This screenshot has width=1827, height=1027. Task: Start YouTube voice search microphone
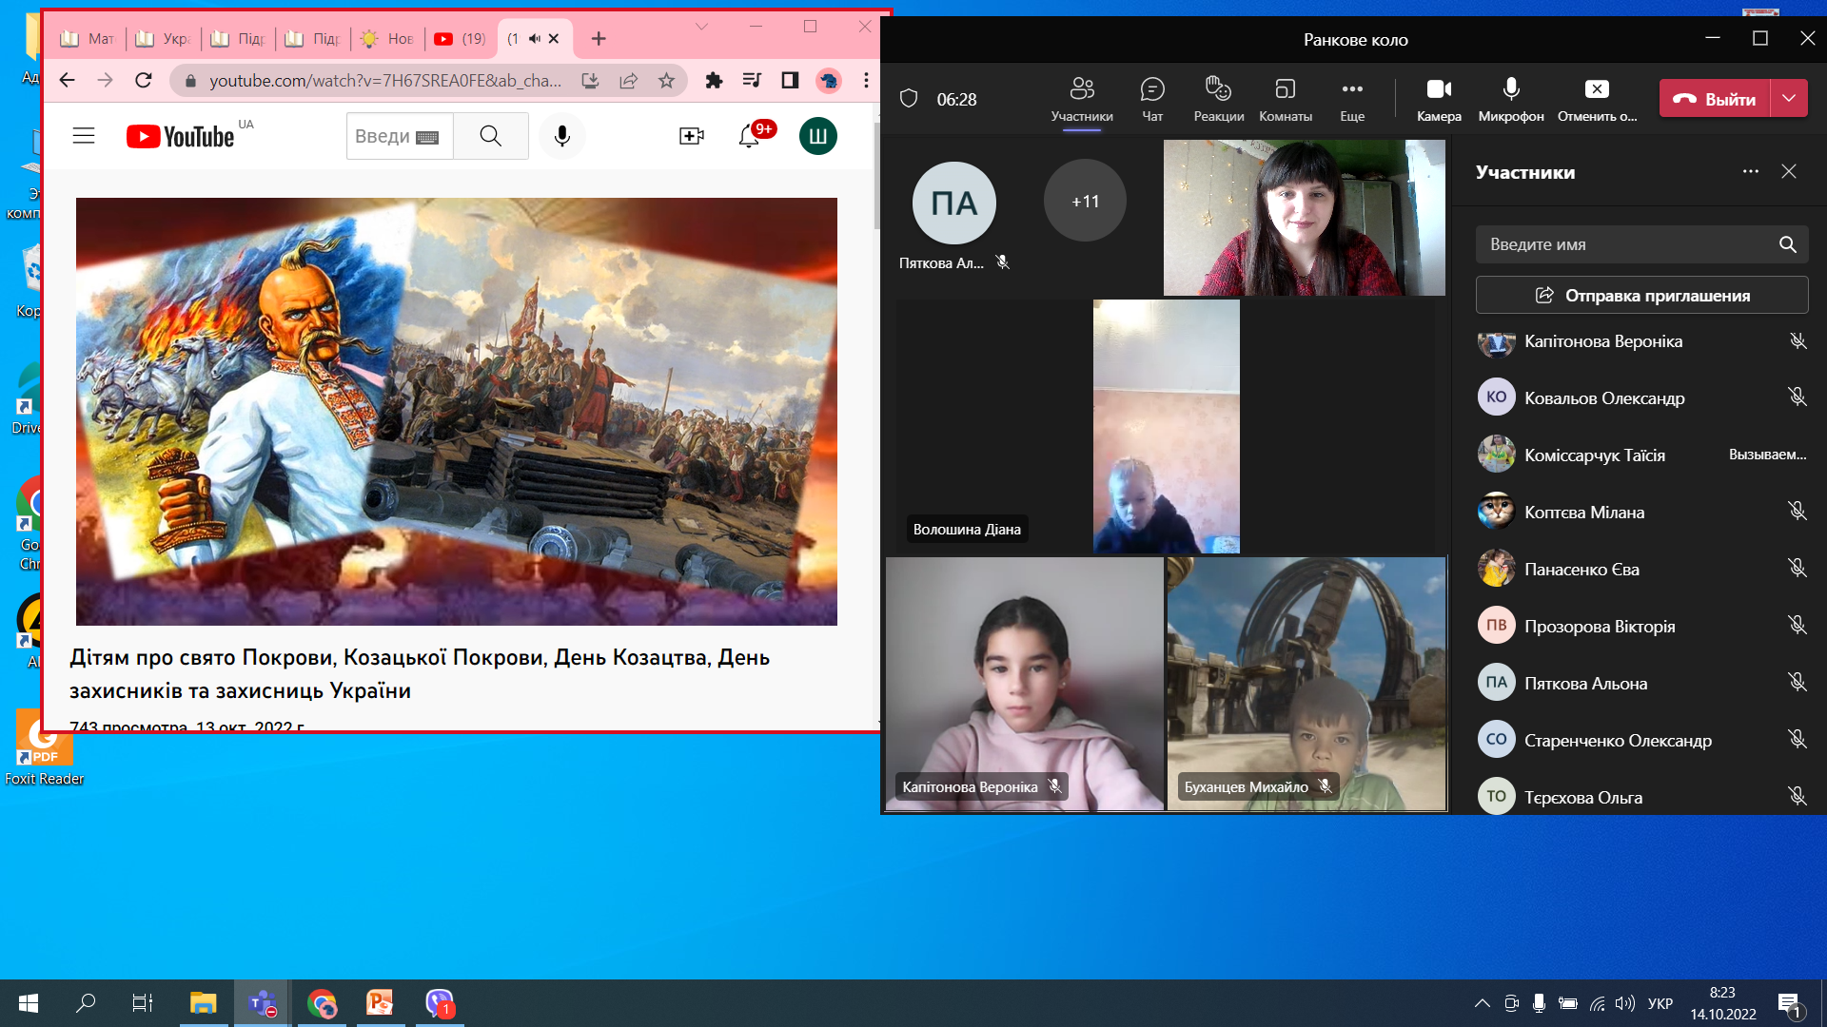[562, 136]
